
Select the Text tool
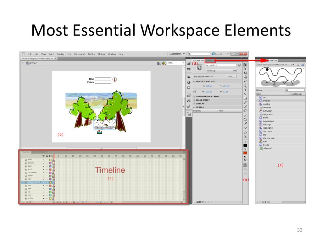tap(245, 90)
